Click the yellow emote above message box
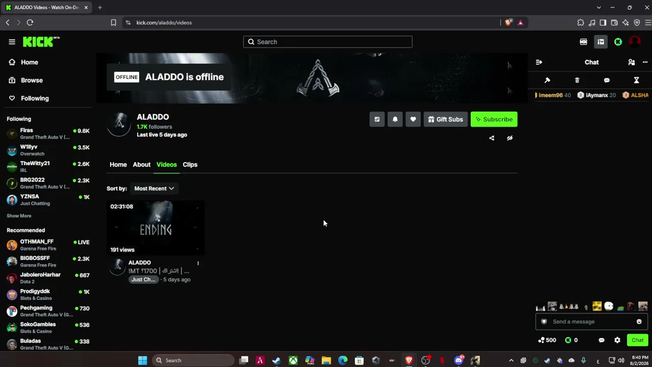Screen dimensions: 652x367 597,306
